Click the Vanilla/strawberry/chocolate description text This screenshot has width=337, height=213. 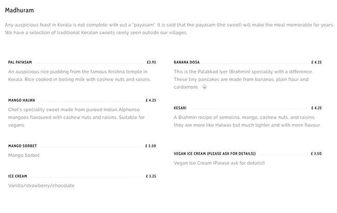tap(41, 186)
